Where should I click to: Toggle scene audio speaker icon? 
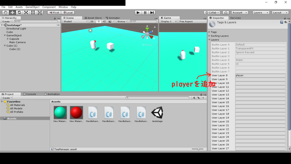click(104, 21)
